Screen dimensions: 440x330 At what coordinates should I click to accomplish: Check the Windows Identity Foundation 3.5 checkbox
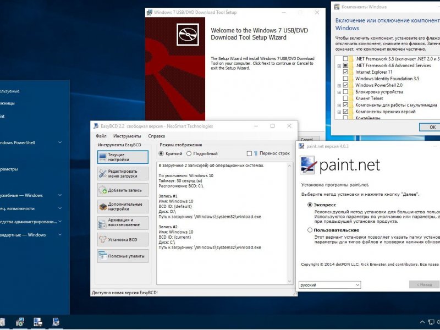(x=345, y=79)
